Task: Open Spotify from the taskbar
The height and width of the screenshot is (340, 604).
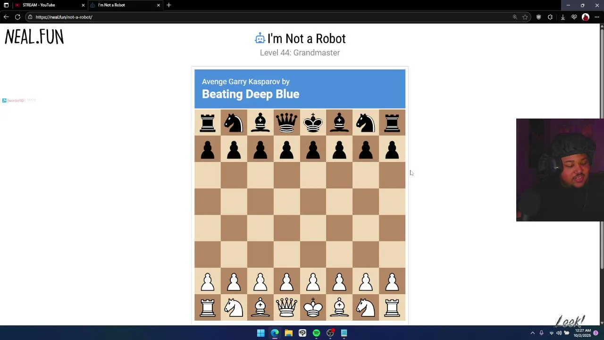Action: tap(316, 333)
